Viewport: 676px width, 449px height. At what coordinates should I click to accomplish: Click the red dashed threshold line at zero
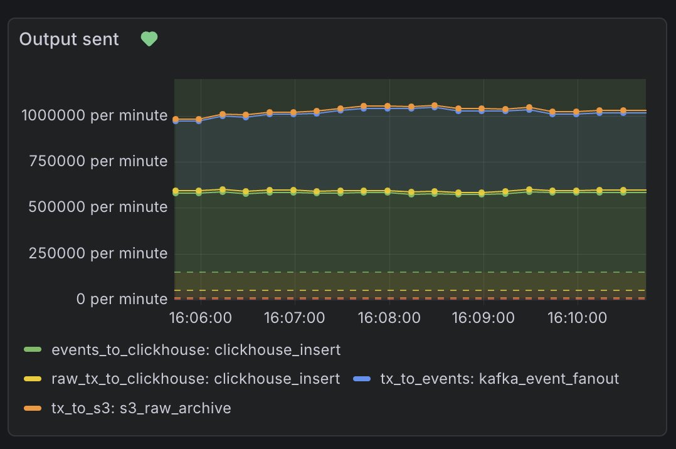[x=410, y=298]
